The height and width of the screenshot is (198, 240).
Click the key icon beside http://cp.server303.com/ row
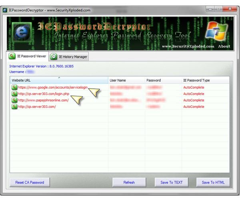click(x=14, y=107)
